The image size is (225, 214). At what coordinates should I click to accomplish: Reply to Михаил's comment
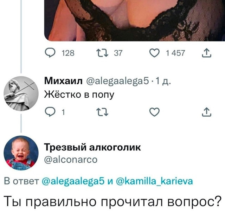pyautogui.click(x=50, y=112)
